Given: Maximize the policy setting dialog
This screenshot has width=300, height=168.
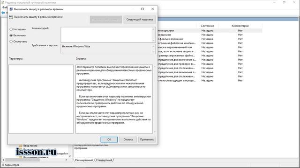Looking at the screenshot, I should click(142, 9).
